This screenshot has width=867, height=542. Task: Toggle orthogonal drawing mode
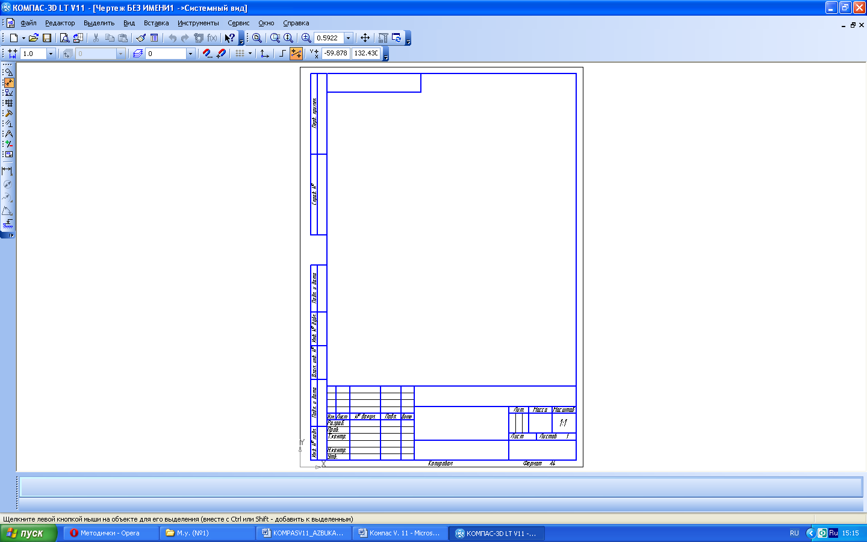(x=282, y=54)
